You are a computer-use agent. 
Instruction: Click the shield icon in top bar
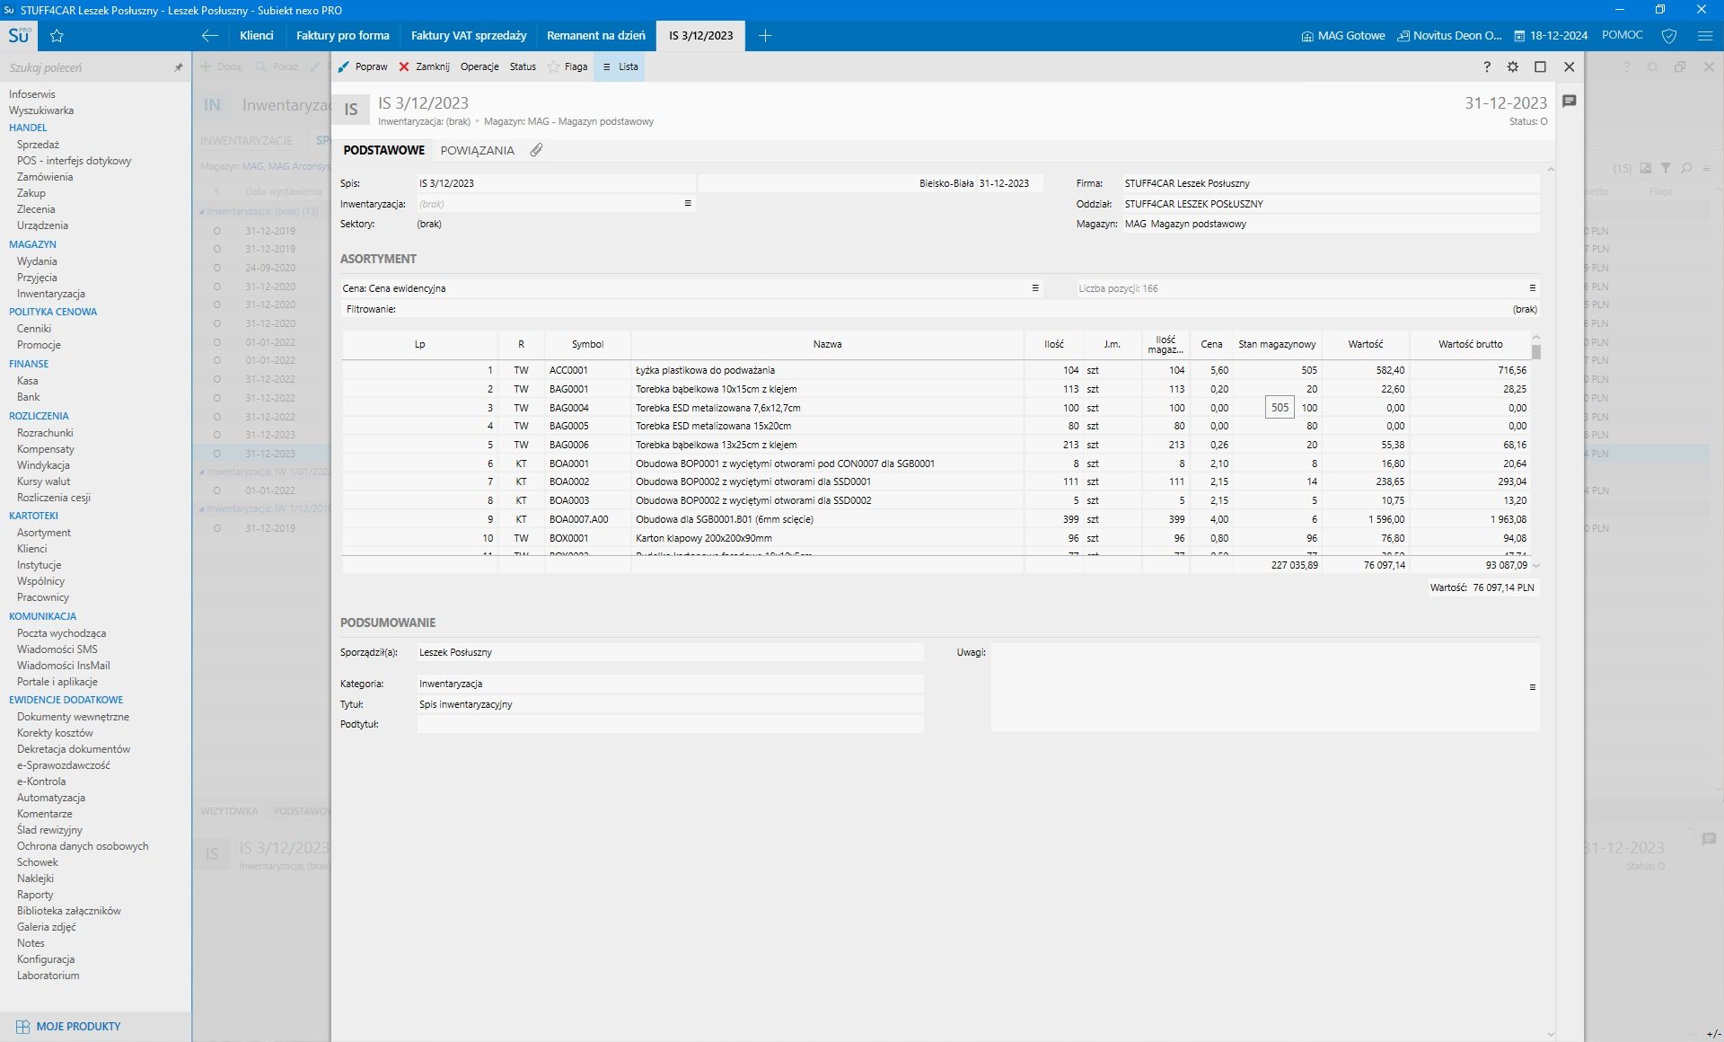(x=1669, y=36)
